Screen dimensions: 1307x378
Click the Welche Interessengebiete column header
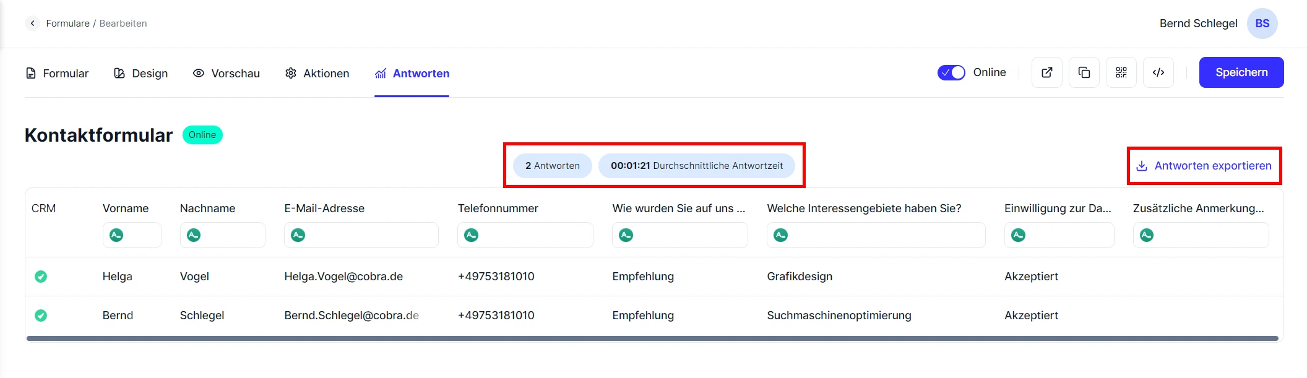click(x=865, y=208)
